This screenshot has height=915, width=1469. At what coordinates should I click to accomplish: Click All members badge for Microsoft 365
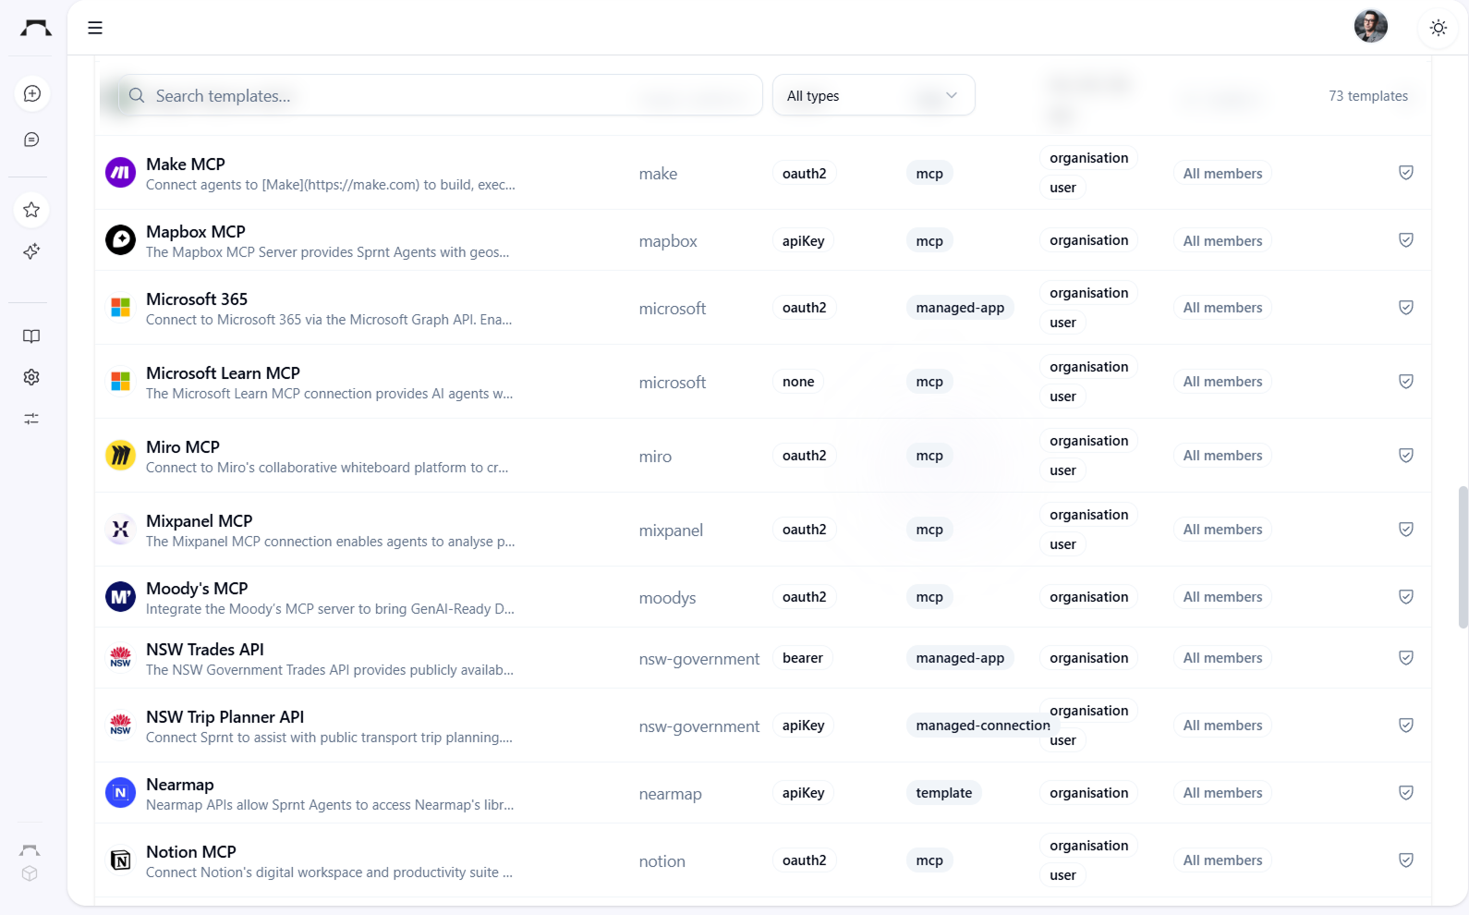[1222, 308]
